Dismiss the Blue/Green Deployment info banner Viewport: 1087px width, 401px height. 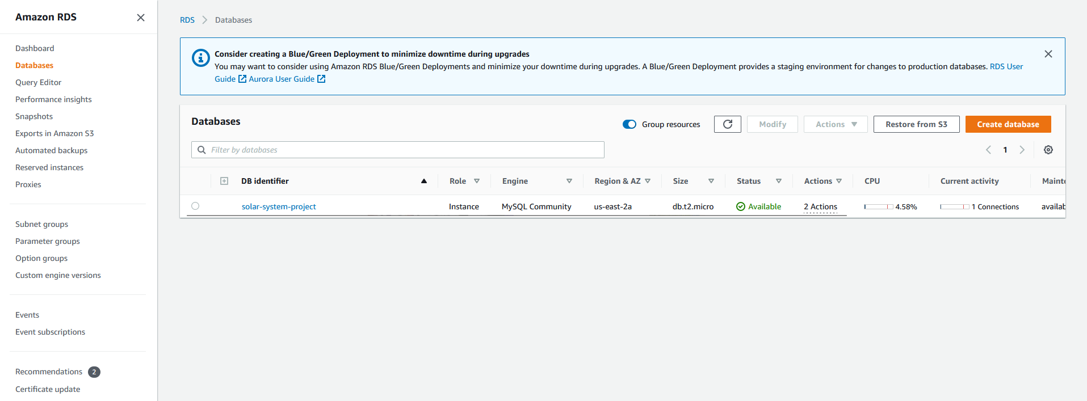coord(1048,54)
